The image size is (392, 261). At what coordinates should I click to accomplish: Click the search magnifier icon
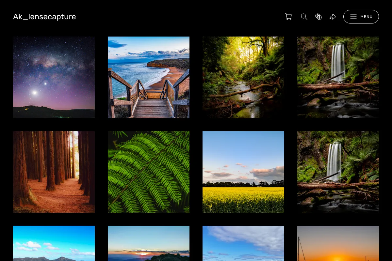pyautogui.click(x=304, y=17)
